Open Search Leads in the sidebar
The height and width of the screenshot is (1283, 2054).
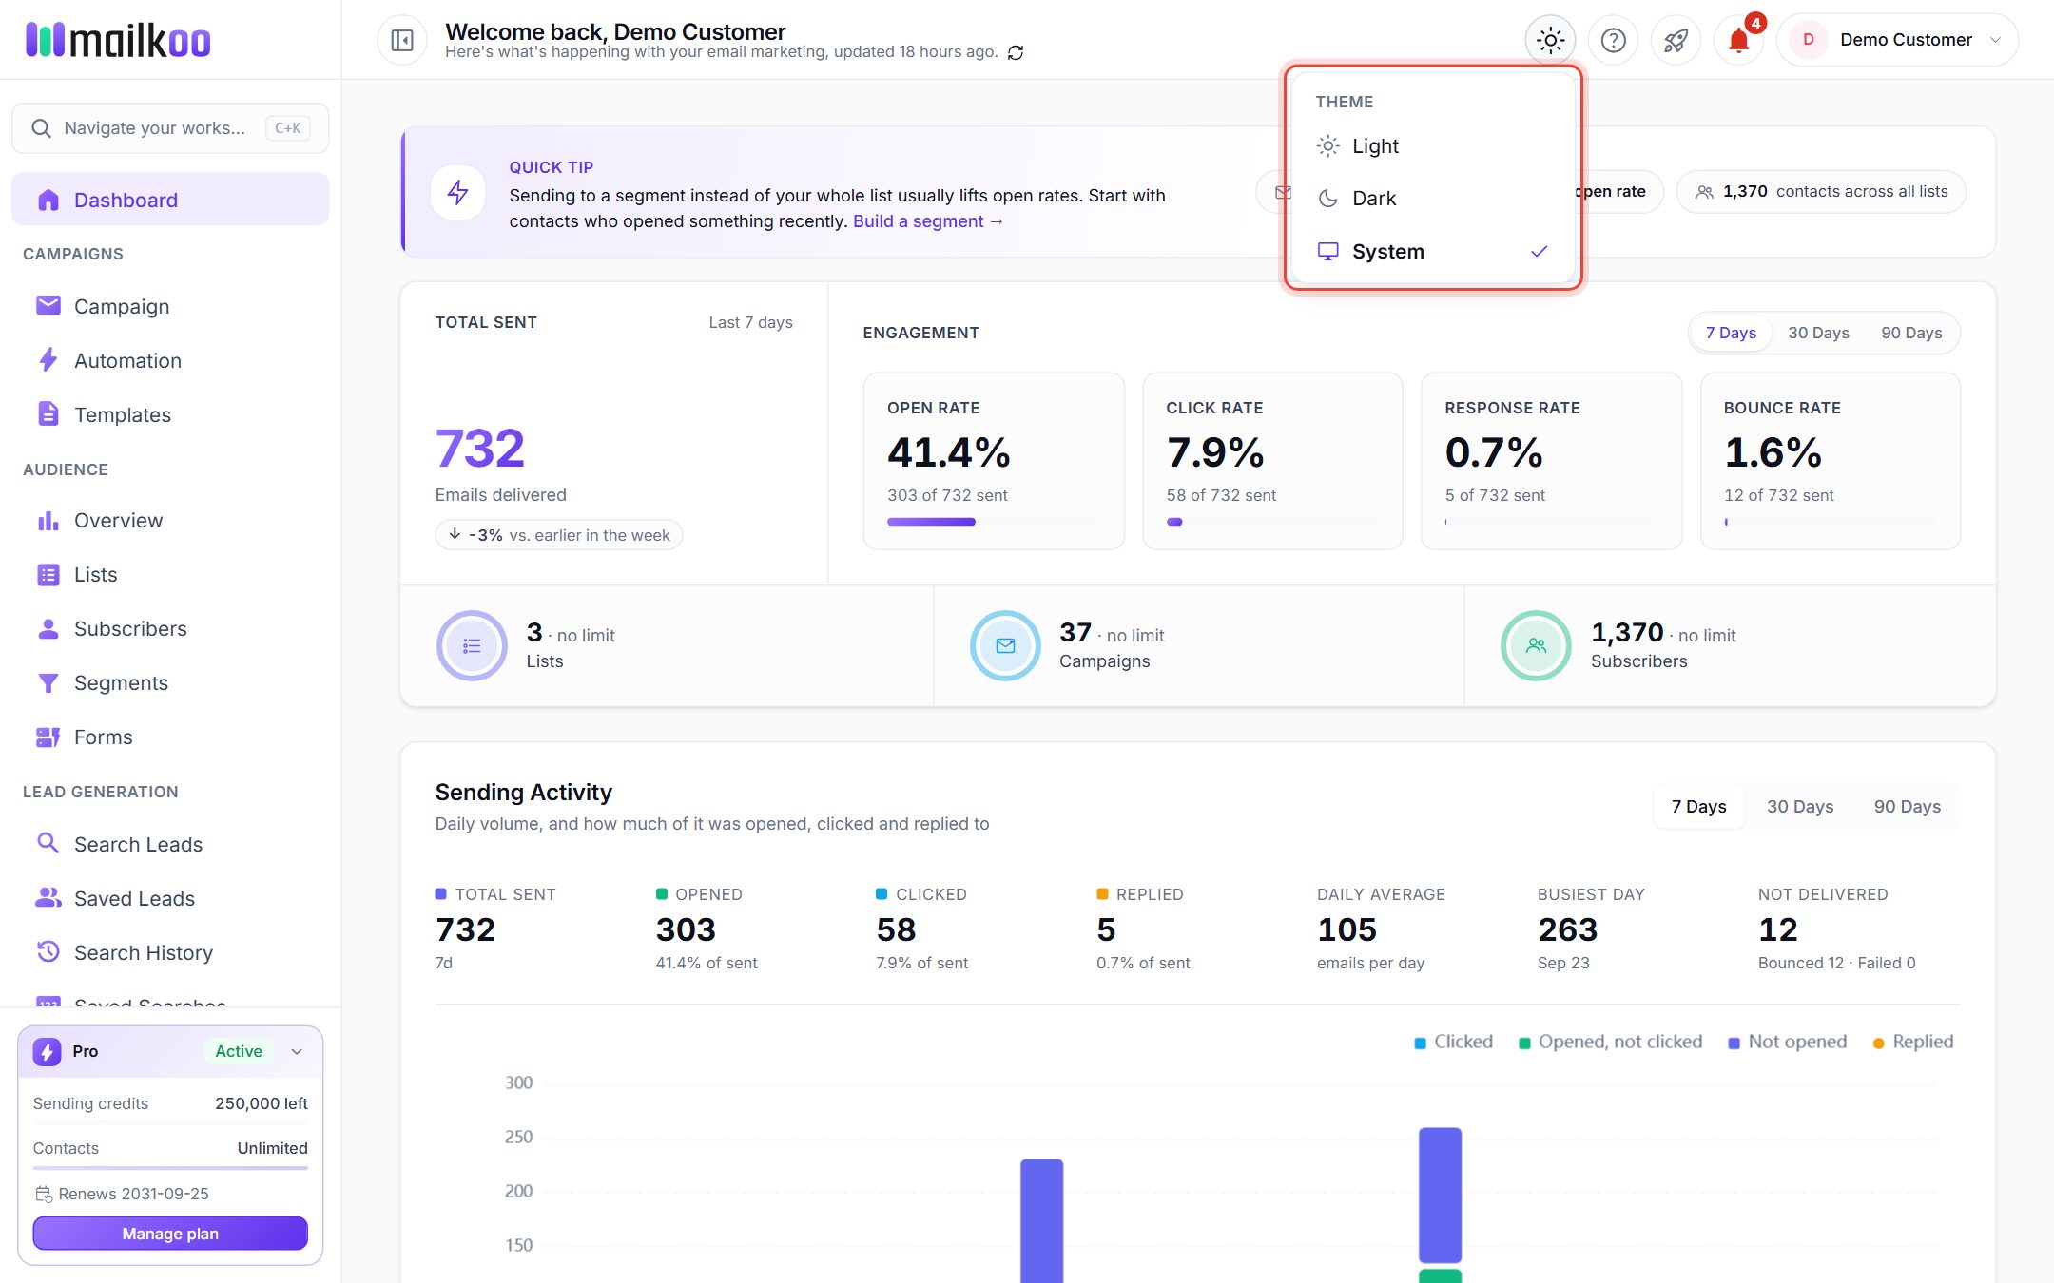pos(171,844)
